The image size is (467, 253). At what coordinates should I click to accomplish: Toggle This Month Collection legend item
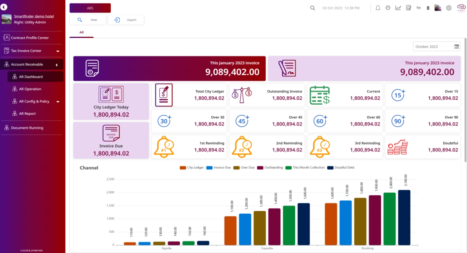(305, 167)
